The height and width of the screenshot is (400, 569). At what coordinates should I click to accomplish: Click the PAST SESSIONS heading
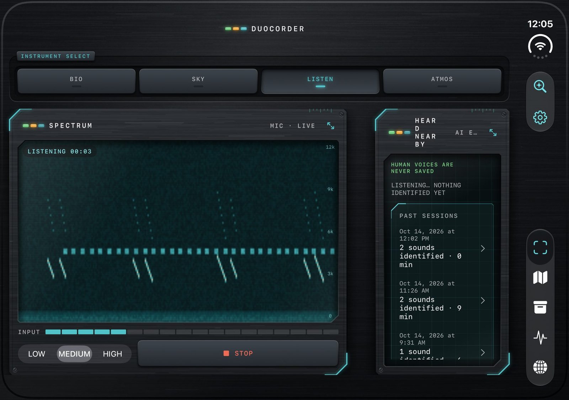pyautogui.click(x=429, y=216)
